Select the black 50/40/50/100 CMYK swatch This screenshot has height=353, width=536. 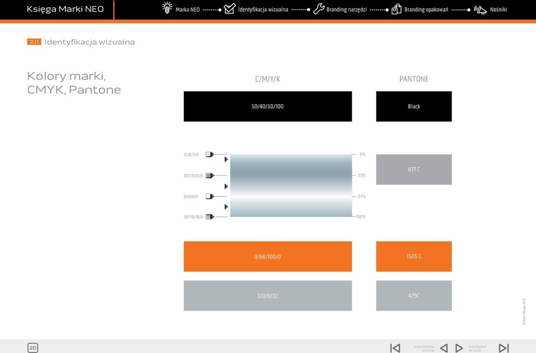(267, 106)
